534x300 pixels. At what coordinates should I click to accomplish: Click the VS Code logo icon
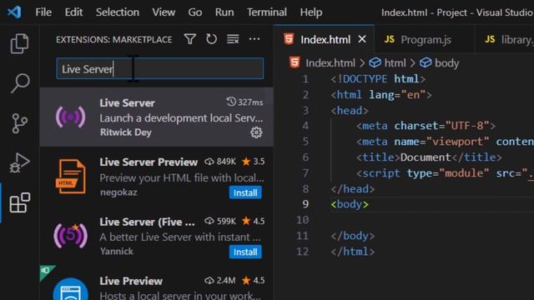click(14, 12)
